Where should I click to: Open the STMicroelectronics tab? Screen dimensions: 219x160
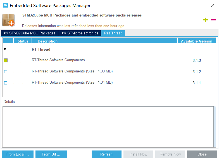click(80, 33)
